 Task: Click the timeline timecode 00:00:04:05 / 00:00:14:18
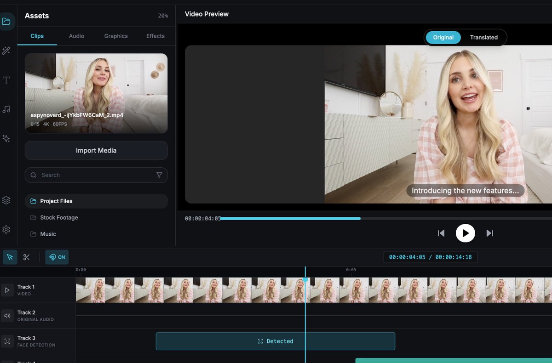click(x=431, y=257)
